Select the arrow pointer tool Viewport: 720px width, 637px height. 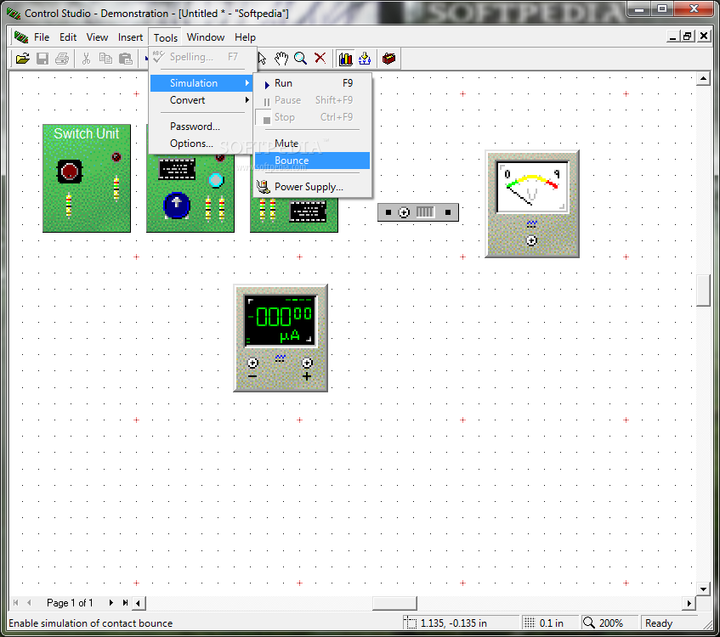[262, 59]
